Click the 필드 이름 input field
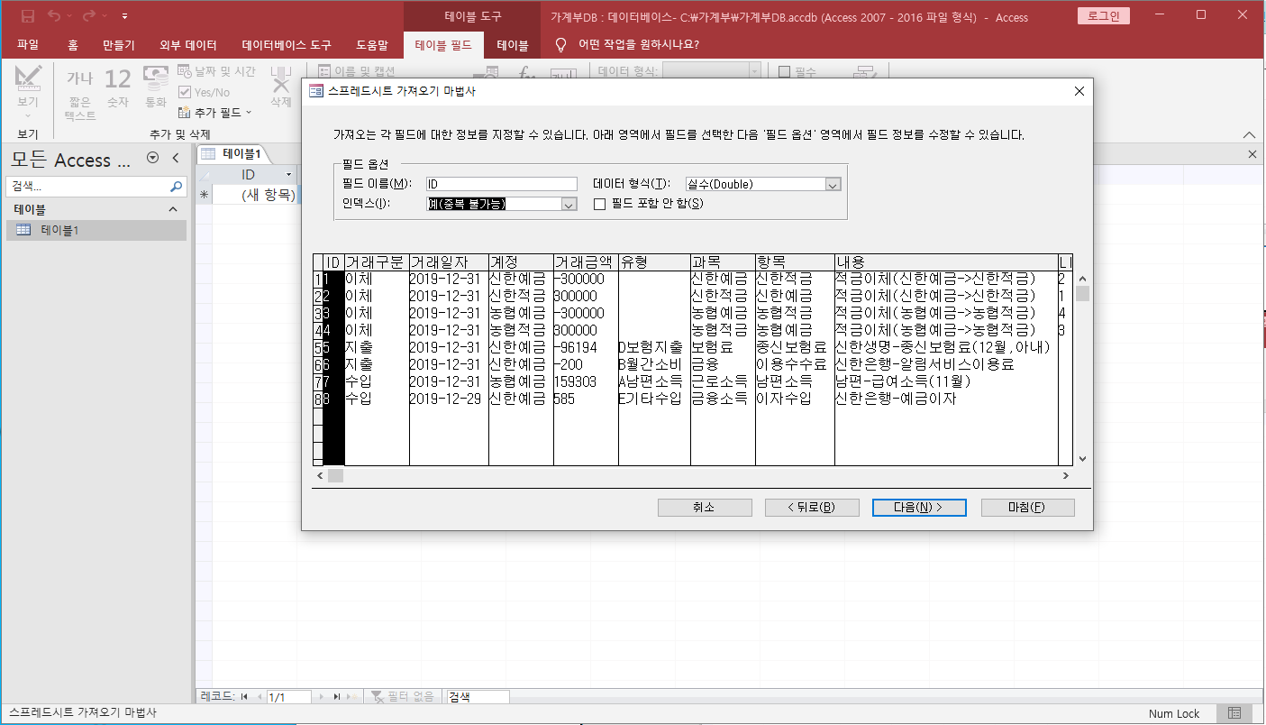The width and height of the screenshot is (1266, 725). (502, 184)
